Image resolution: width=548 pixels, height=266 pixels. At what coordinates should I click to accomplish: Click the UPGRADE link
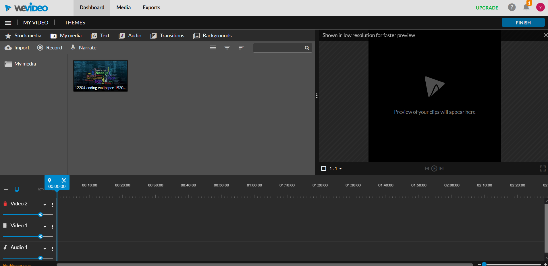[487, 8]
